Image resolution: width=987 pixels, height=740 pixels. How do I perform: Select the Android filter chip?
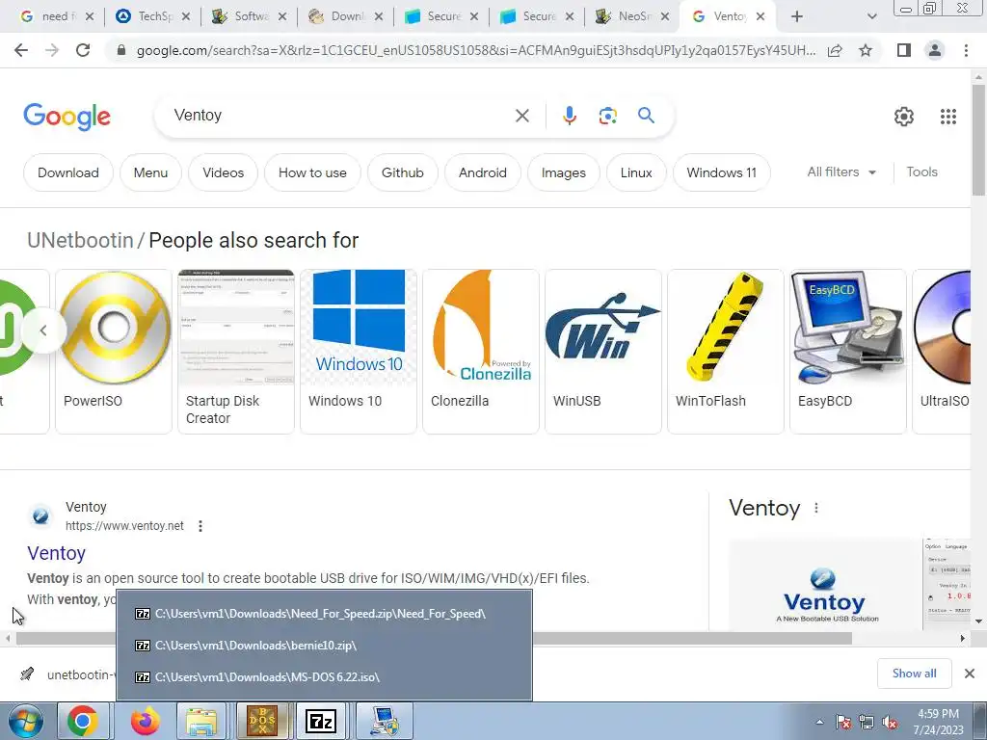[482, 172]
